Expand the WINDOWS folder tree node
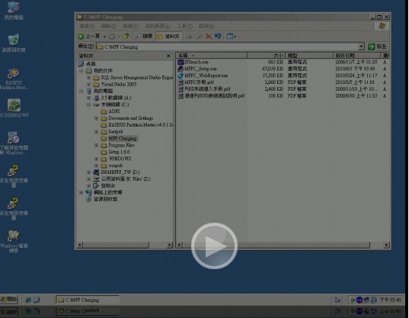Screen dimensions: 409x318 pyautogui.click(x=96, y=159)
